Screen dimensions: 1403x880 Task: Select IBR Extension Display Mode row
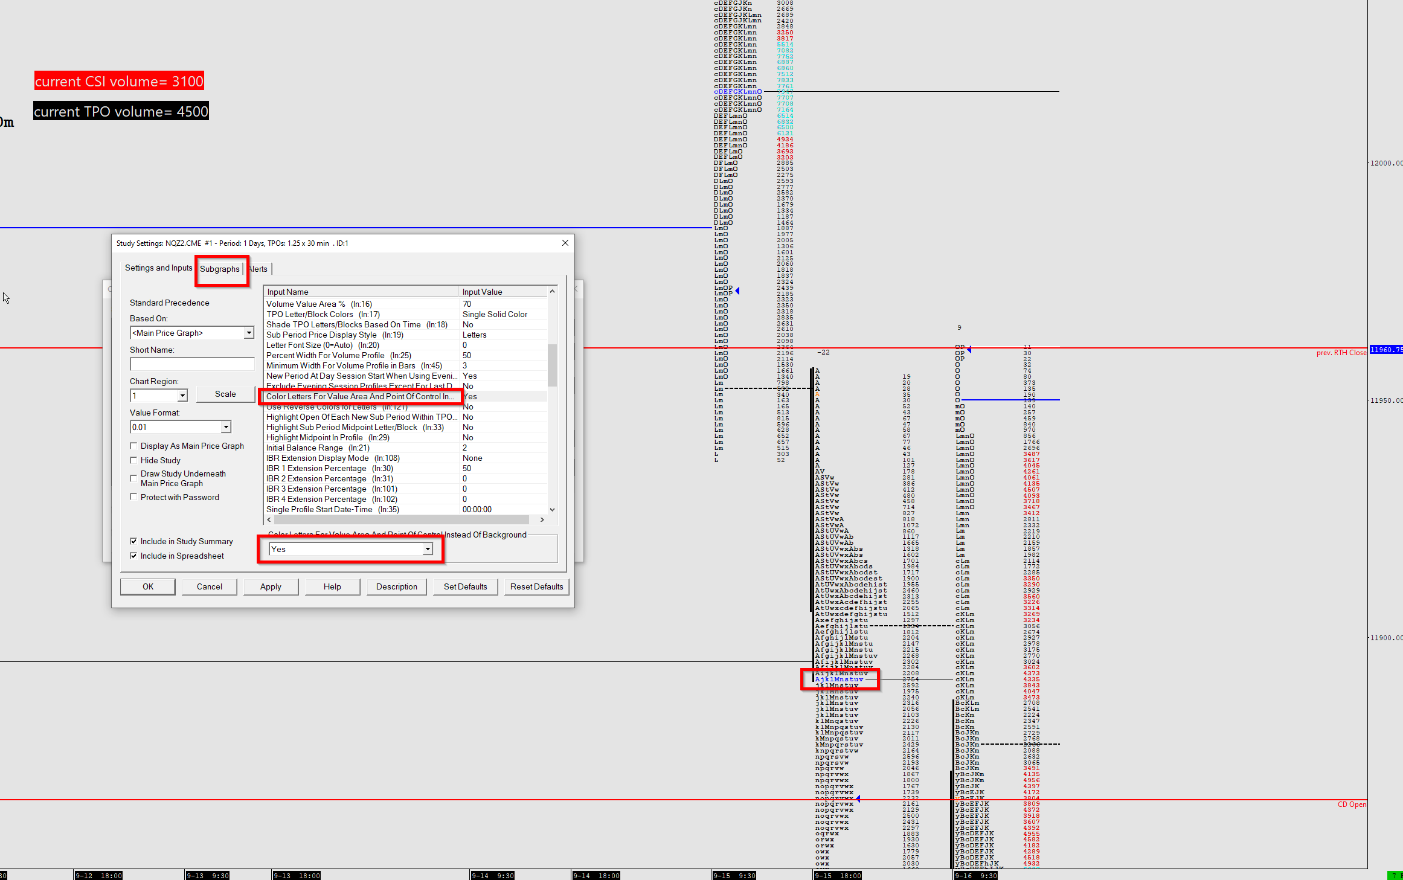(x=406, y=458)
